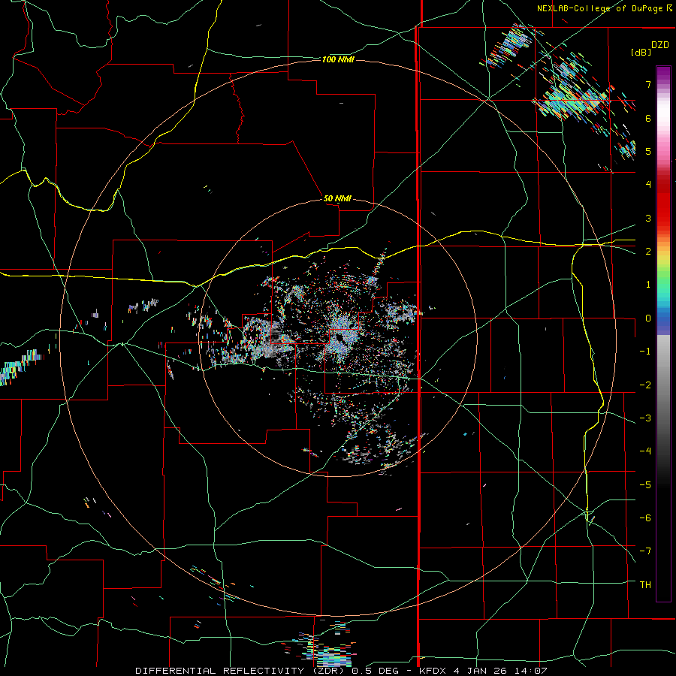Click the 4 dB colorbar label
This screenshot has width=676, height=676.
pyautogui.click(x=648, y=185)
